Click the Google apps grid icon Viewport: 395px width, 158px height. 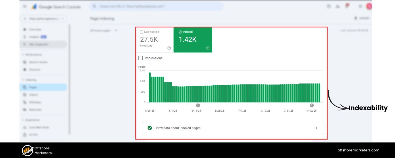(x=361, y=6)
